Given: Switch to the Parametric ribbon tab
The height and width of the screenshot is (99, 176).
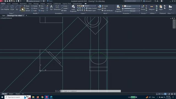Looking at the screenshot, I should (23, 4).
